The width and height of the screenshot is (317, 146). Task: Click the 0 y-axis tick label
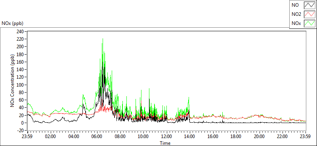(23, 123)
